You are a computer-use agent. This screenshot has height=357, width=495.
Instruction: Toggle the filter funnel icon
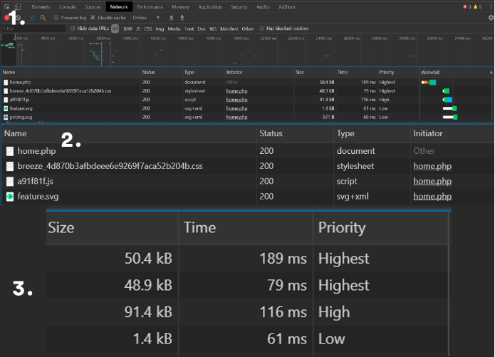tap(31, 17)
